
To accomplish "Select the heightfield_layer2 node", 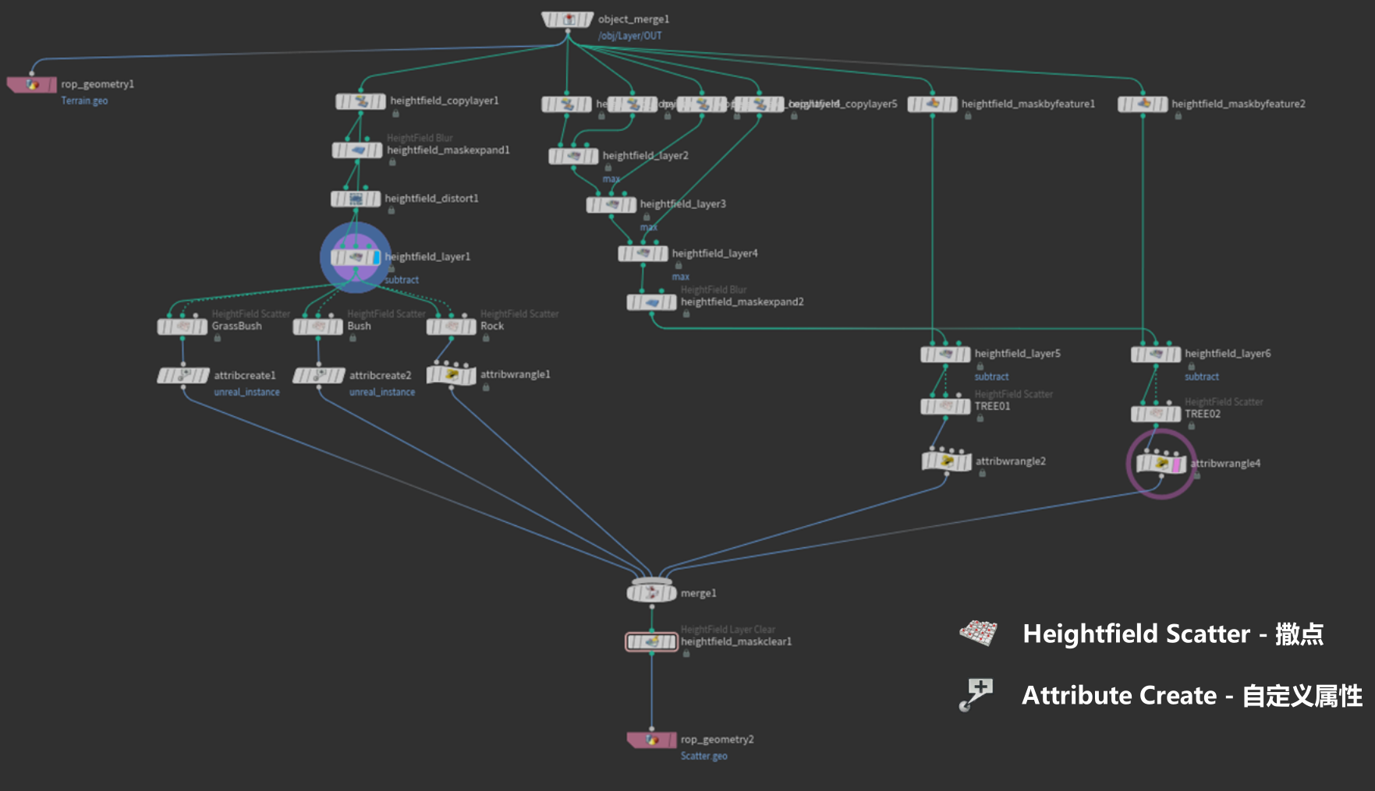I will point(573,156).
